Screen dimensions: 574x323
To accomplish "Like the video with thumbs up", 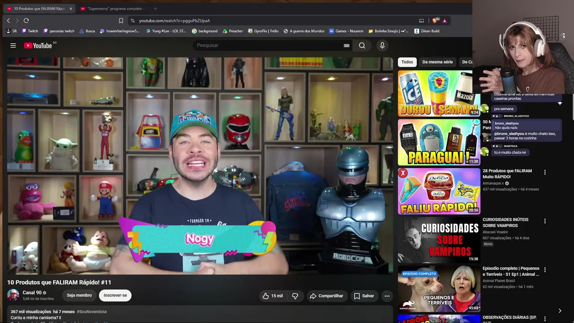I will point(273,296).
